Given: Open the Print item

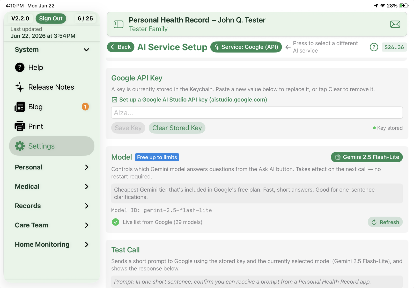Looking at the screenshot, I should point(52,126).
